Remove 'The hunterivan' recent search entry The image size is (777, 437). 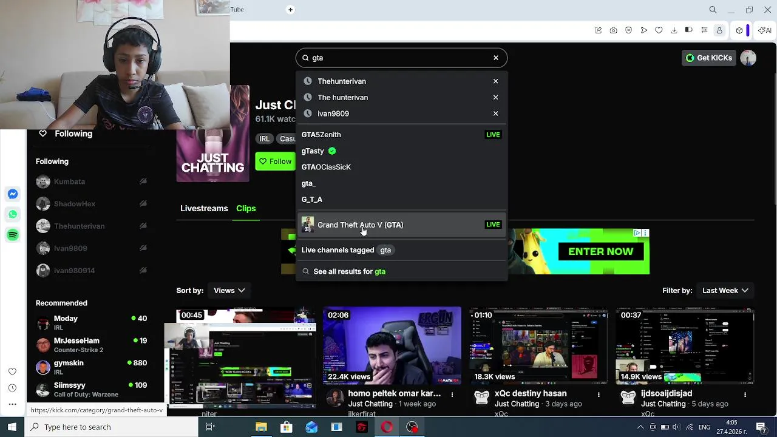pos(495,97)
